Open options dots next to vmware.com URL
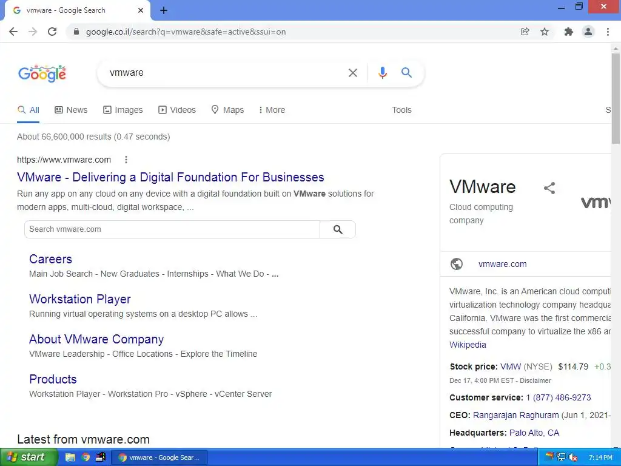The height and width of the screenshot is (466, 621). coord(126,160)
